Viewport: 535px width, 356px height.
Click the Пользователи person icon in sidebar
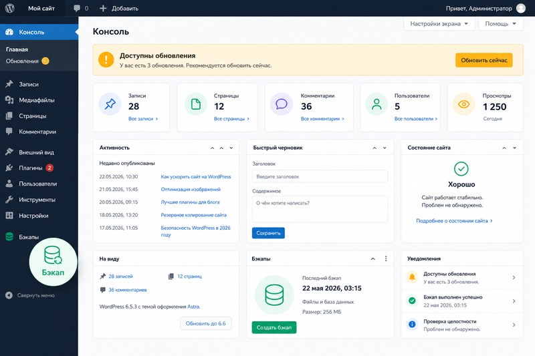point(9,184)
